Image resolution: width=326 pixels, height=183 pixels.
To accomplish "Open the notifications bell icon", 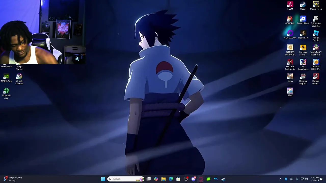I will tap(321, 179).
